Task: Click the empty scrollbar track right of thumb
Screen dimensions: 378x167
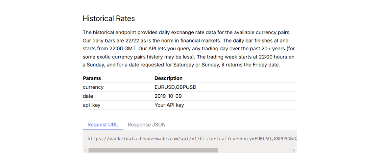Action: click(x=255, y=150)
